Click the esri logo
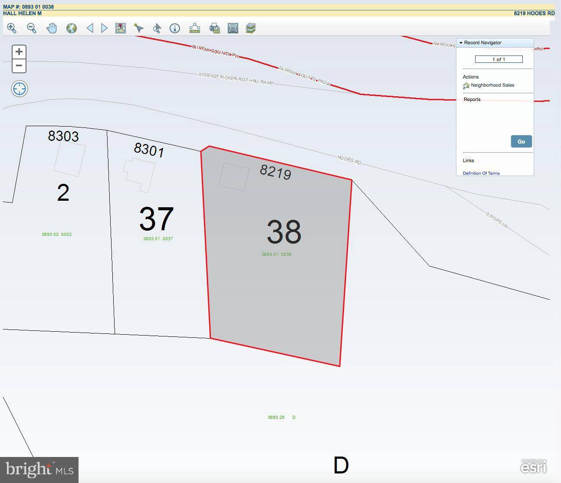561x483 pixels. (534, 467)
